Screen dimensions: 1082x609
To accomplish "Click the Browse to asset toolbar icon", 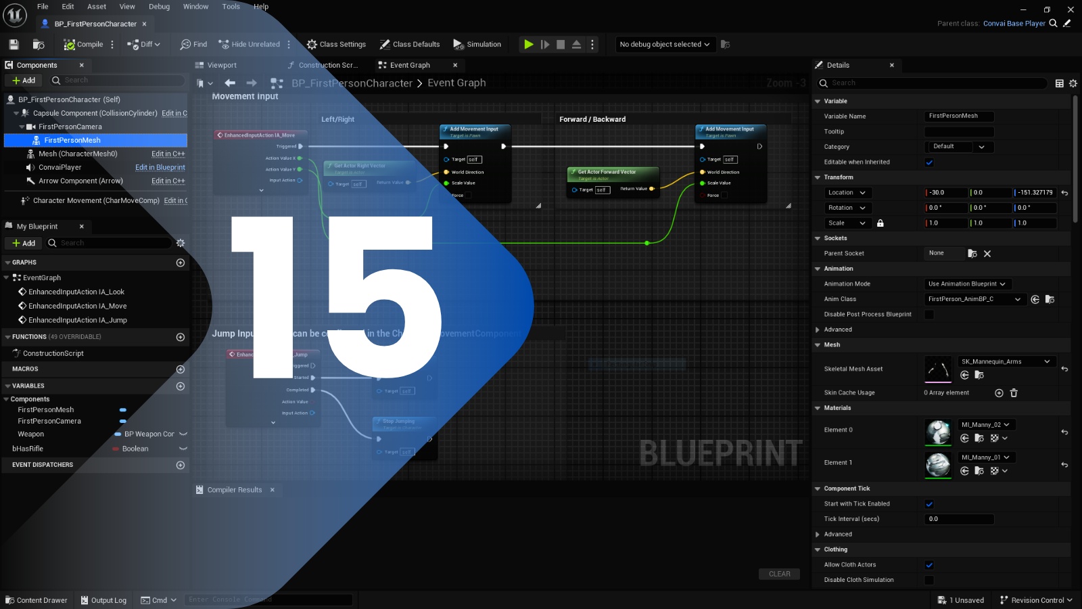I will [39, 45].
